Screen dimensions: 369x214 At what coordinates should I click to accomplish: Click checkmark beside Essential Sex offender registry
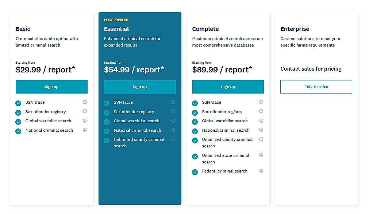(107, 112)
